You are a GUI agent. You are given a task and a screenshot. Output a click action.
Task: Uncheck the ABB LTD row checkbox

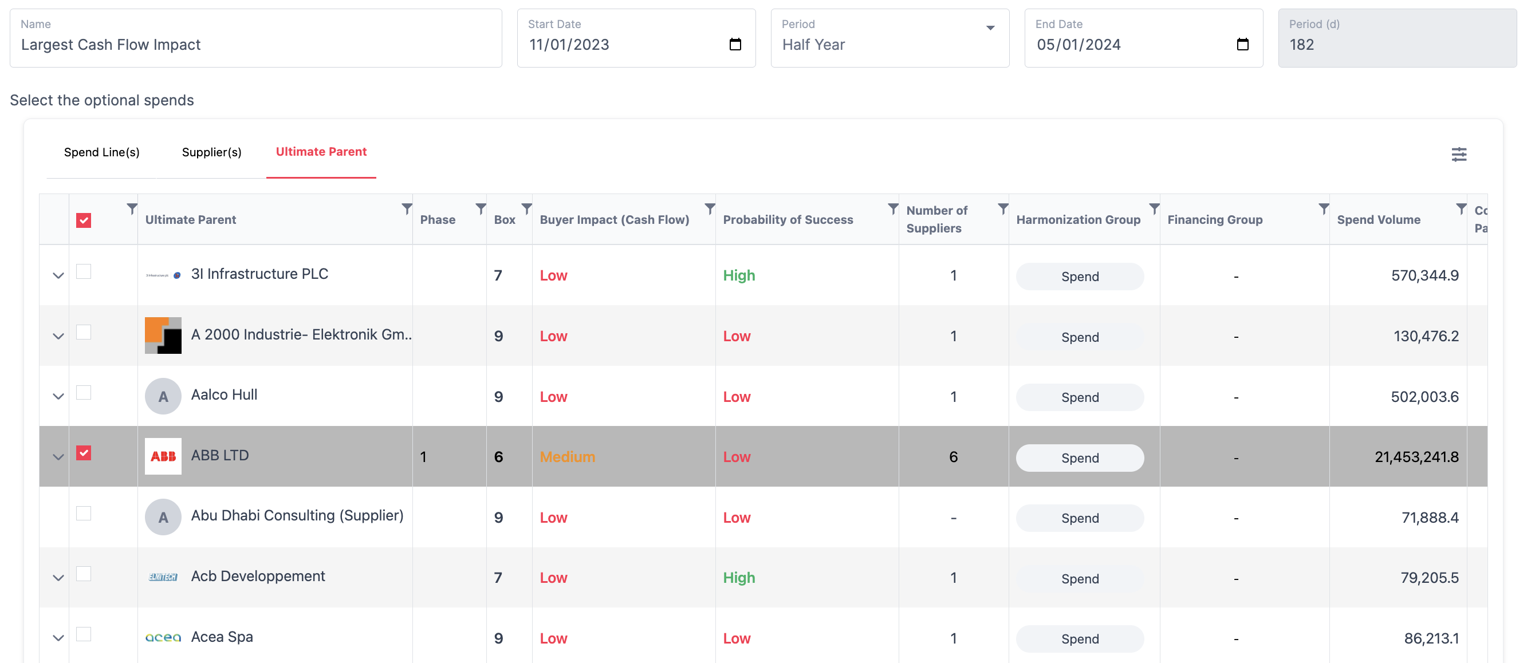84,453
